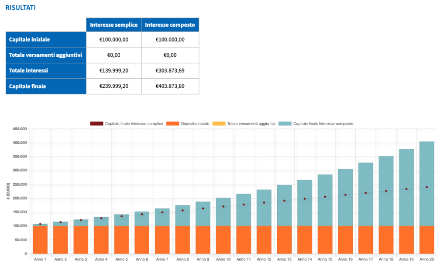Click the Interesse semplice column header
The image size is (447, 271).
[x=113, y=24]
